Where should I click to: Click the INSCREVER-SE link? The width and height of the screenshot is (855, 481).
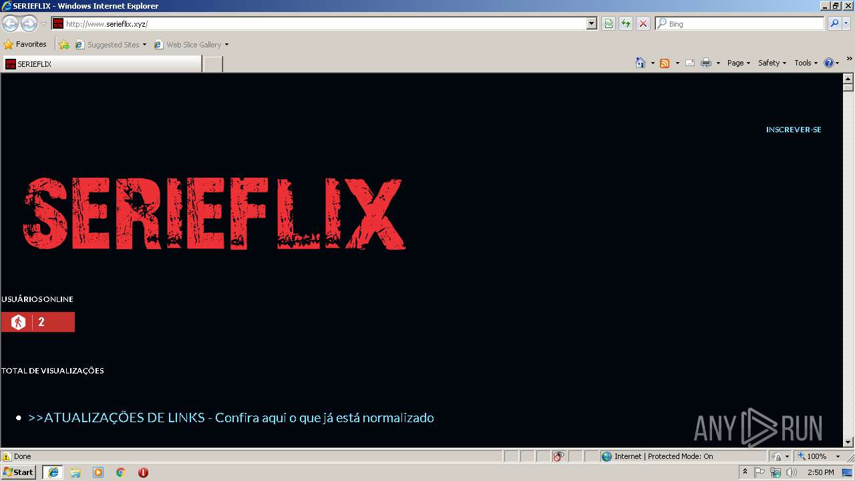[x=794, y=130]
